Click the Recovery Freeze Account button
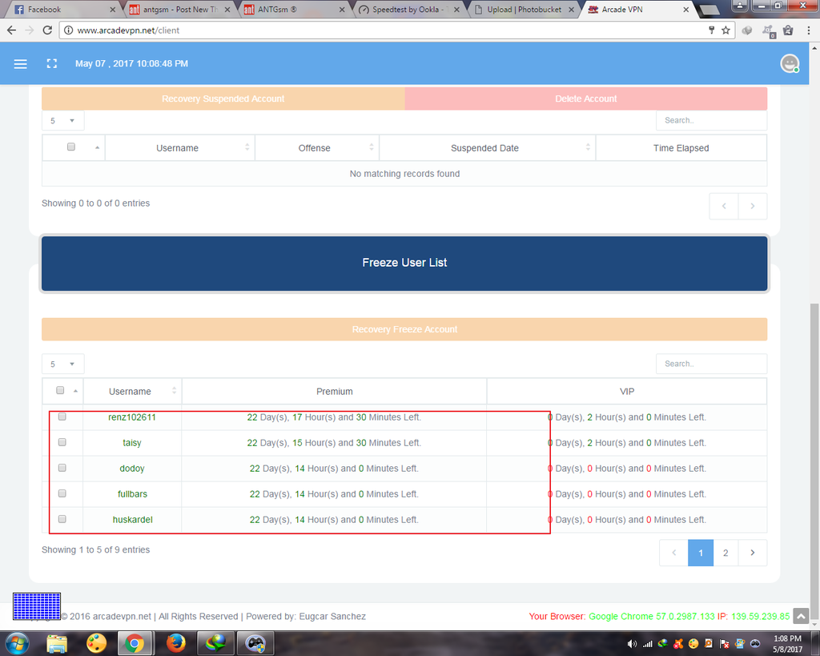 (404, 329)
